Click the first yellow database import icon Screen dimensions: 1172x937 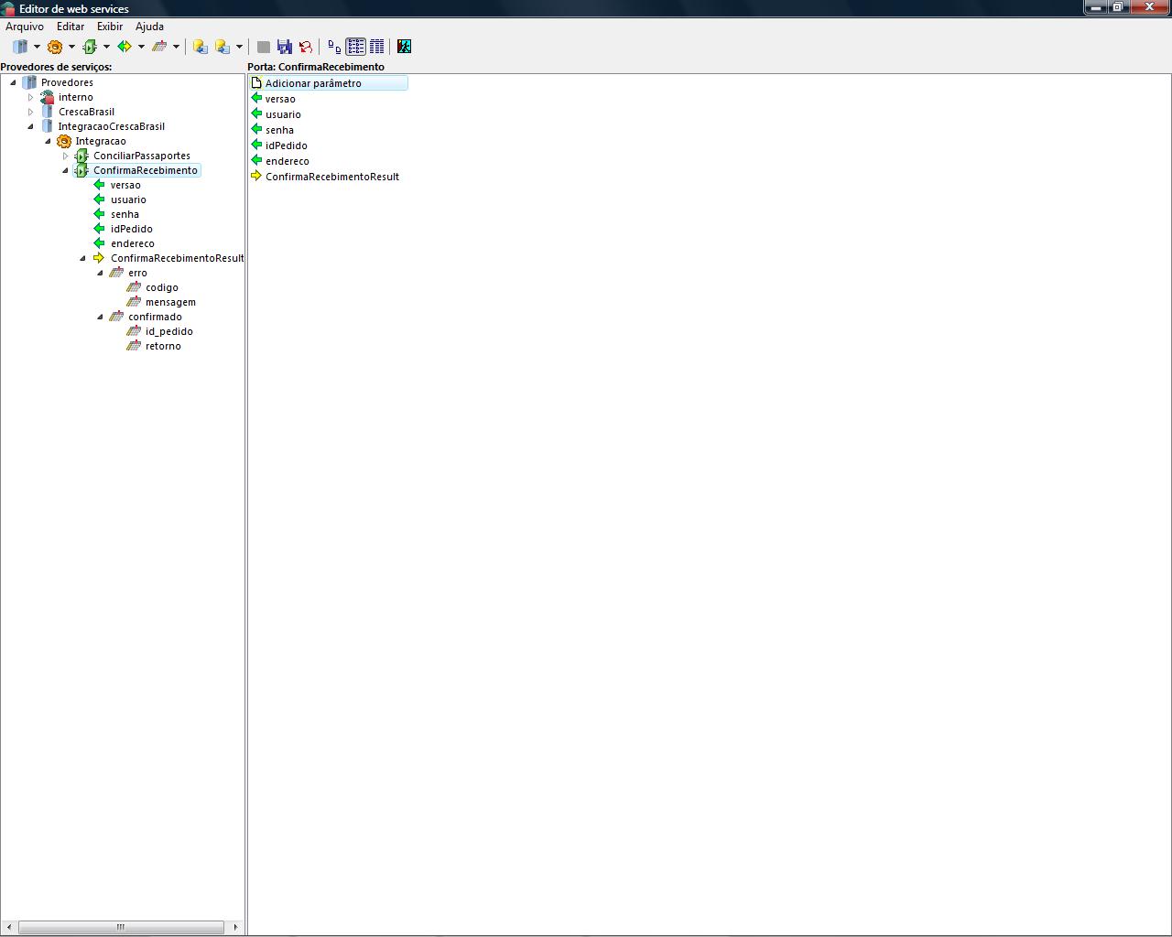tap(201, 47)
